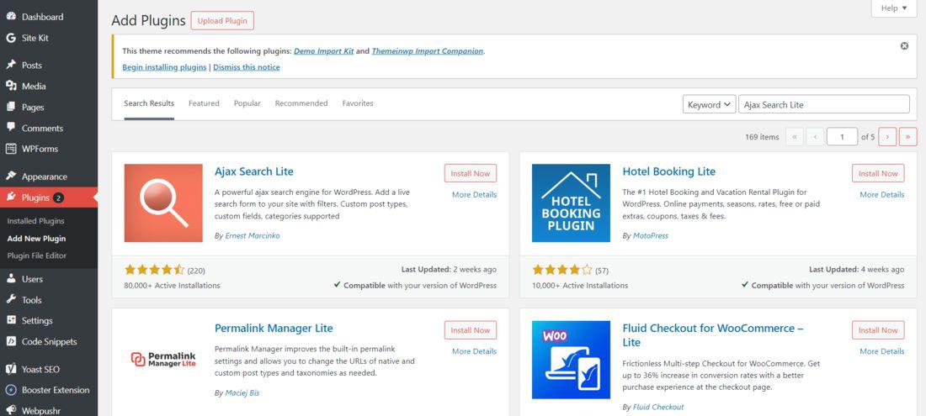
Task: Open the Dashboard sidebar icon
Action: [x=11, y=17]
